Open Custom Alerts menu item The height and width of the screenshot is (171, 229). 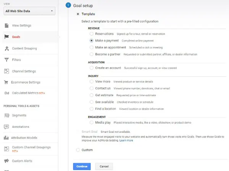(x=22, y=161)
